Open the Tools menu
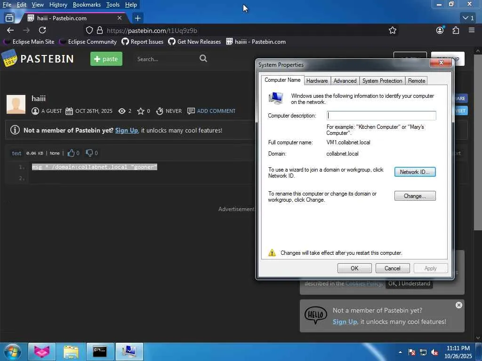 pos(113,5)
